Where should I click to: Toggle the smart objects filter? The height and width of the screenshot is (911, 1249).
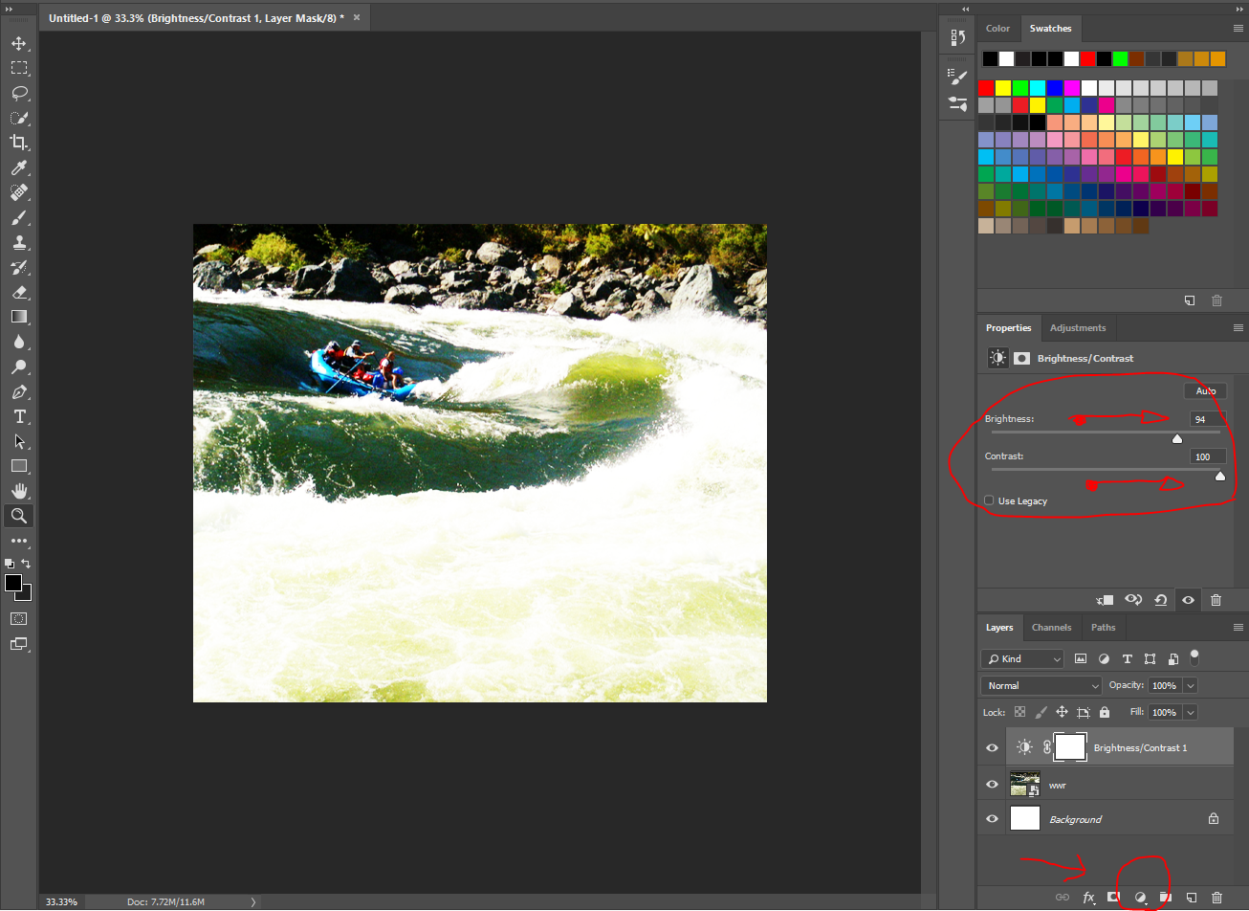(1172, 658)
